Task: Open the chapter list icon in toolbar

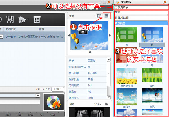Action: click(36, 19)
